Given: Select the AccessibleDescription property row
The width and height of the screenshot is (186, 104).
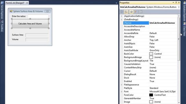Looking at the screenshot, I should click(x=150, y=26).
